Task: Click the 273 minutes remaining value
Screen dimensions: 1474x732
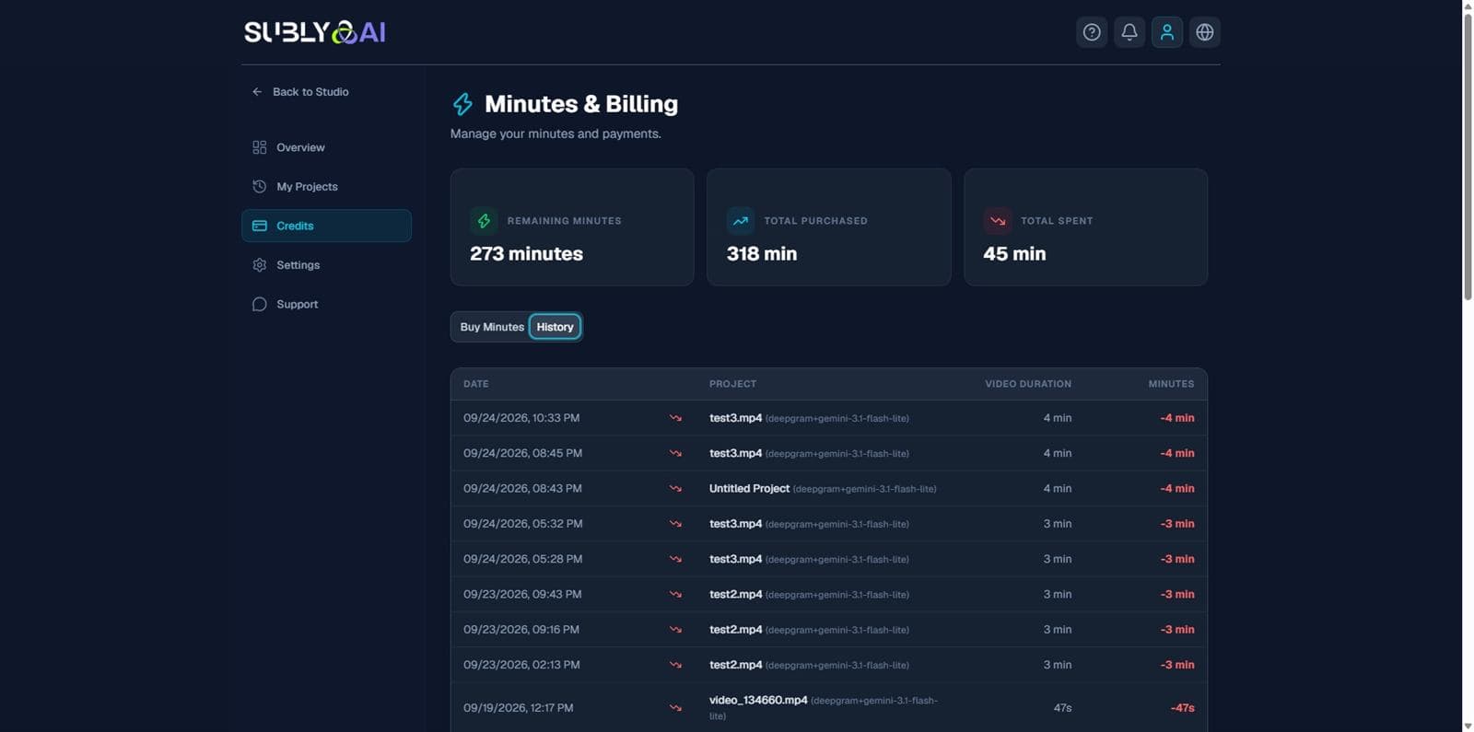Action: [526, 254]
